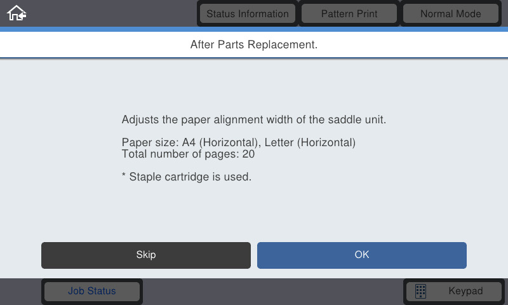Tap the Status Information label text
Screen dimensions: 508x305
[248, 13]
